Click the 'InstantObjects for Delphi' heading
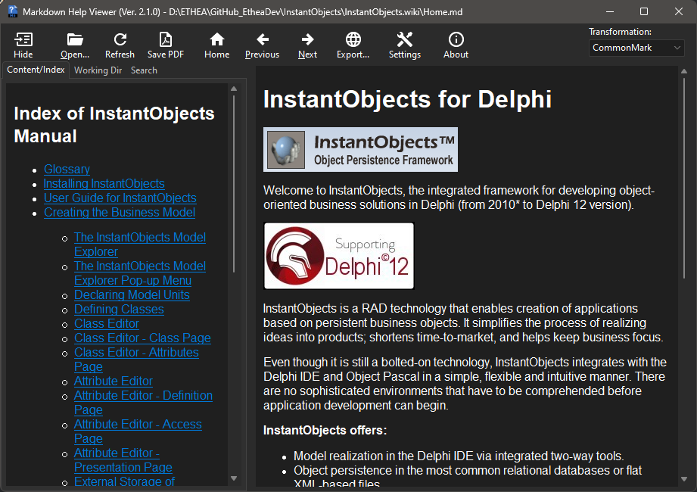697x492 pixels. pyautogui.click(x=407, y=98)
